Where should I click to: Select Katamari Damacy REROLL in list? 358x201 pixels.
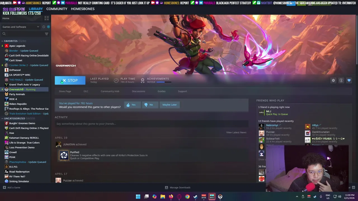[24, 138]
